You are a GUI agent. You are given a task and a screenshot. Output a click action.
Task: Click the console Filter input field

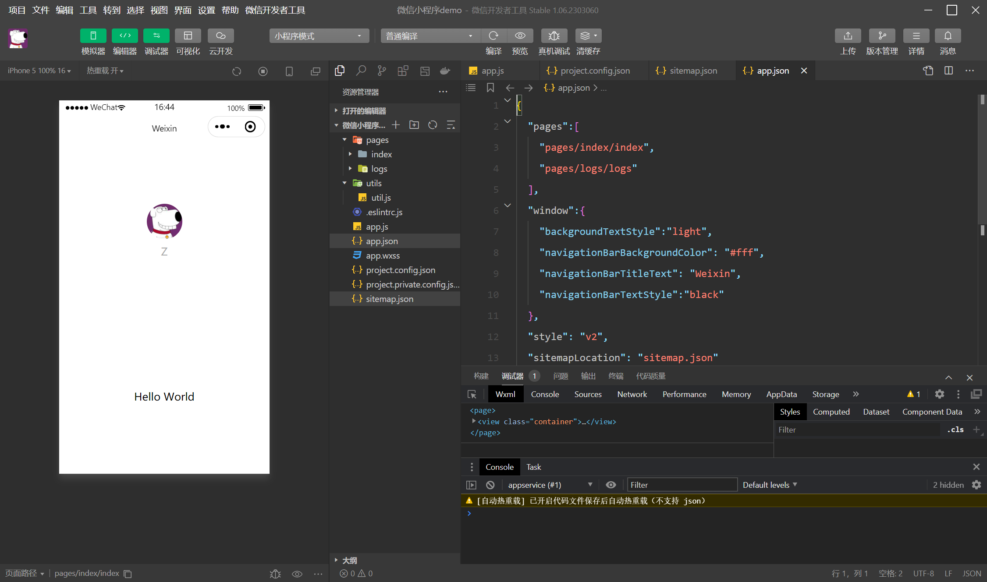[x=682, y=485]
